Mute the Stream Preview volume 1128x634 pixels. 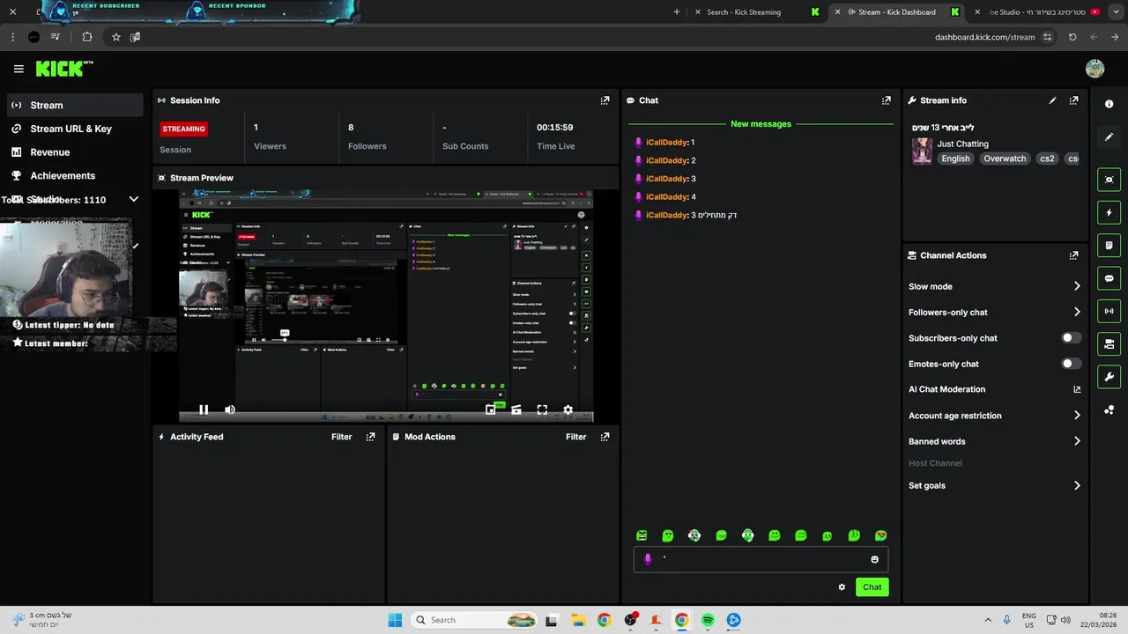coord(229,409)
